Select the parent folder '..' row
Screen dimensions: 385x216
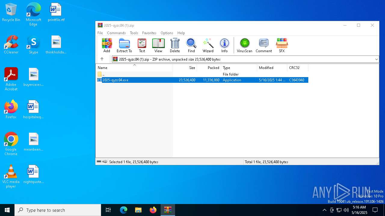202,74
